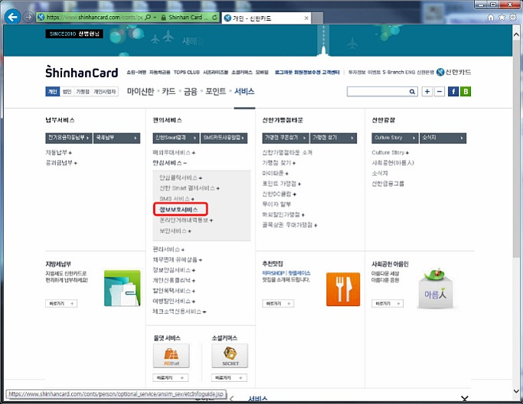
Task: Expand SMS 서비스 item
Action: pos(176,199)
